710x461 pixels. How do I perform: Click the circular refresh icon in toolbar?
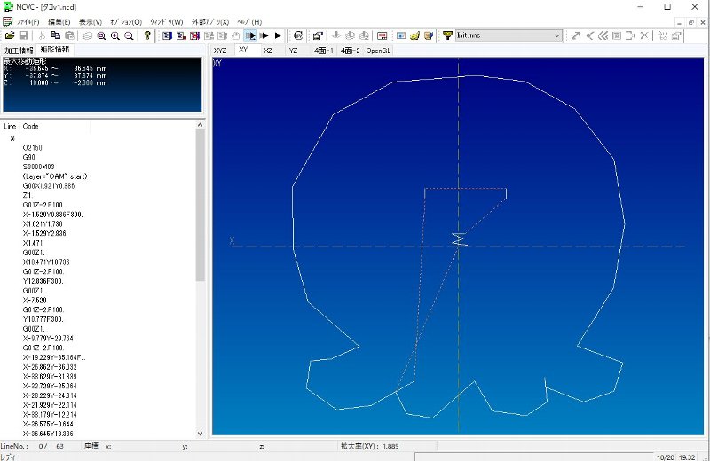297,35
